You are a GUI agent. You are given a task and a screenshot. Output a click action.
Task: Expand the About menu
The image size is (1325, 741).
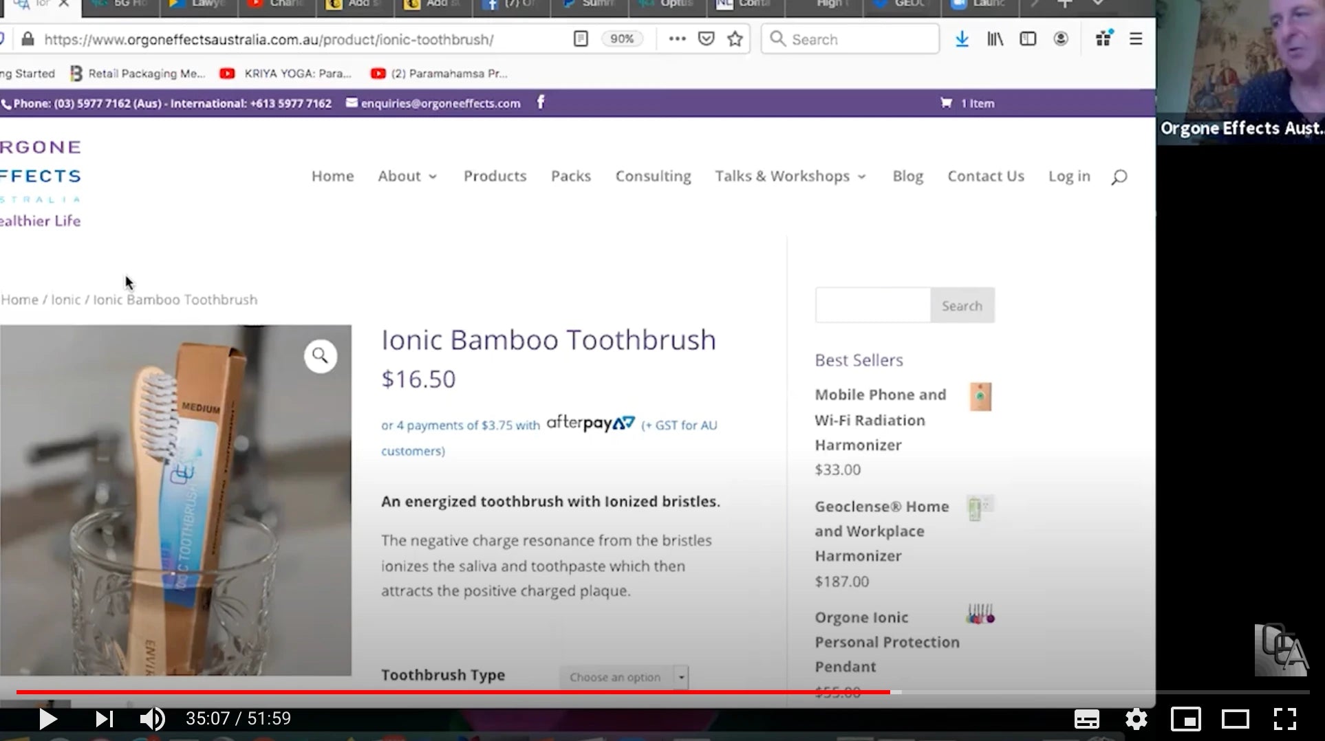click(x=407, y=177)
